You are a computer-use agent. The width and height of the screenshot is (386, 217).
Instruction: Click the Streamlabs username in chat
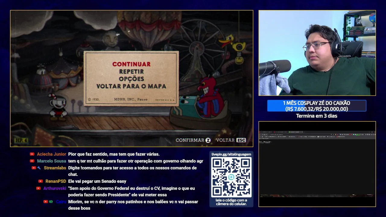(x=55, y=168)
